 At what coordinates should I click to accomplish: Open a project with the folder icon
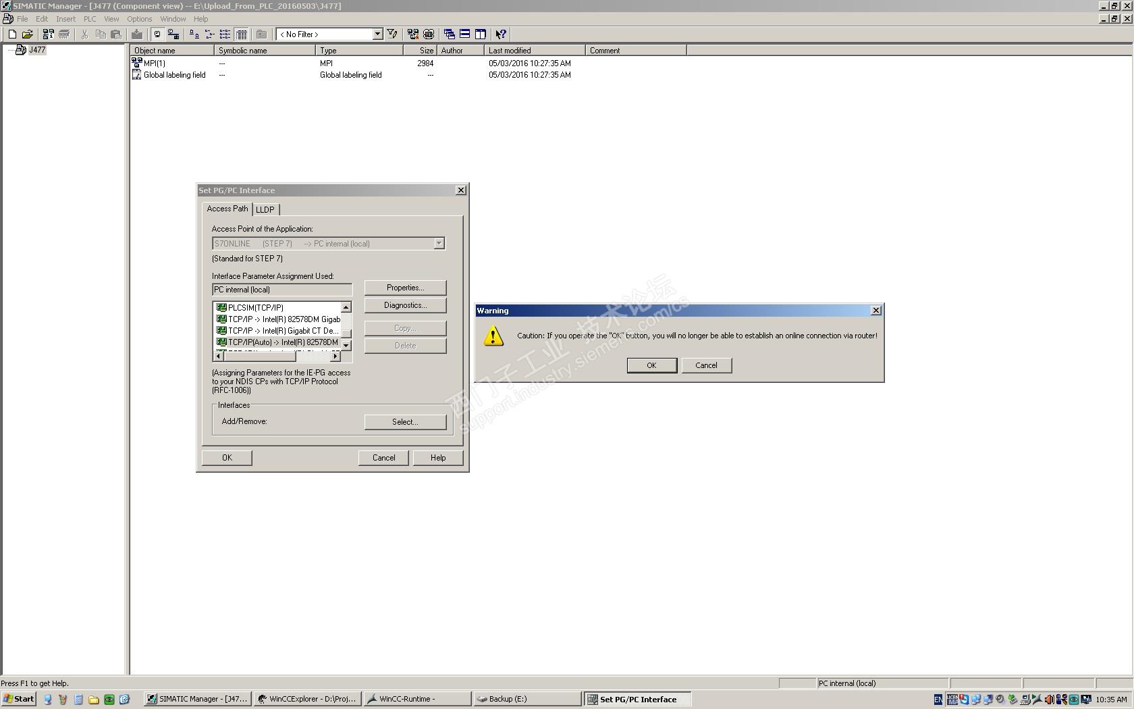click(x=28, y=34)
